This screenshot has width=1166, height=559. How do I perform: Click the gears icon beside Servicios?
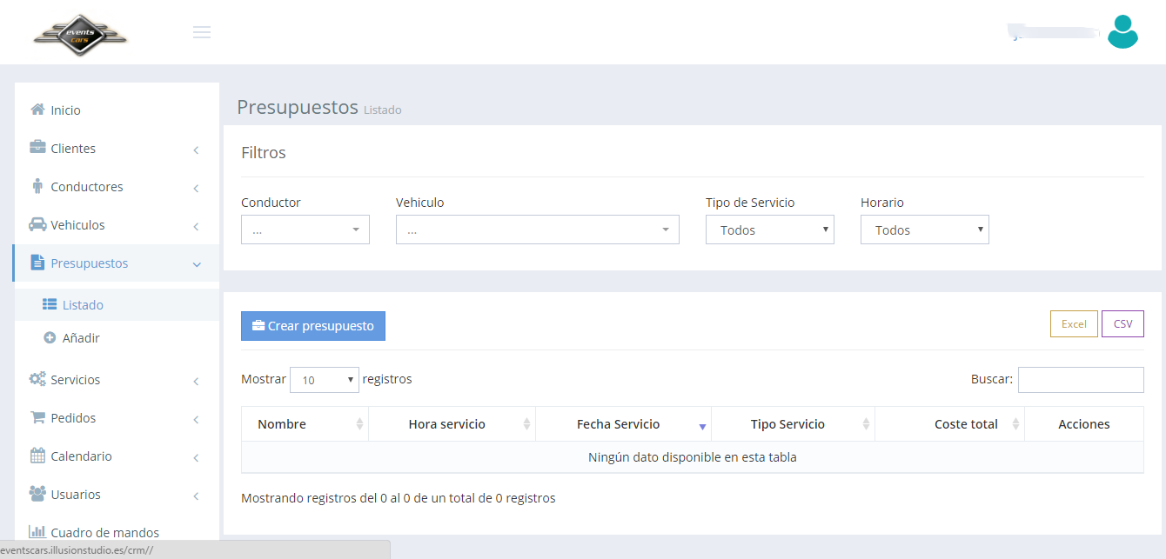tap(37, 379)
